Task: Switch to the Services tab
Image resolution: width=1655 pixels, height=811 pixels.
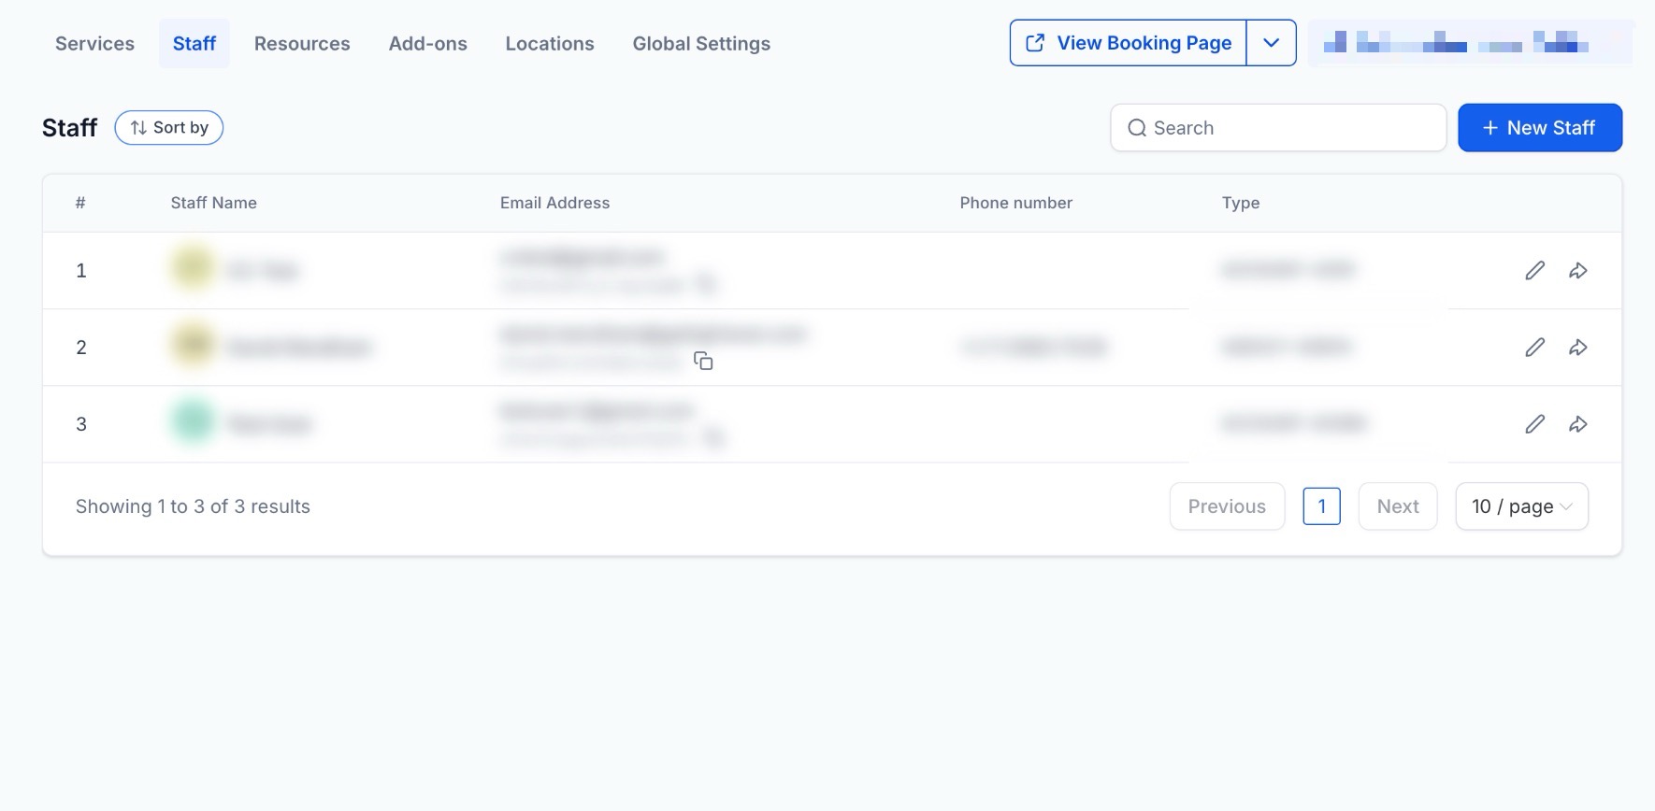Action: pos(94,44)
